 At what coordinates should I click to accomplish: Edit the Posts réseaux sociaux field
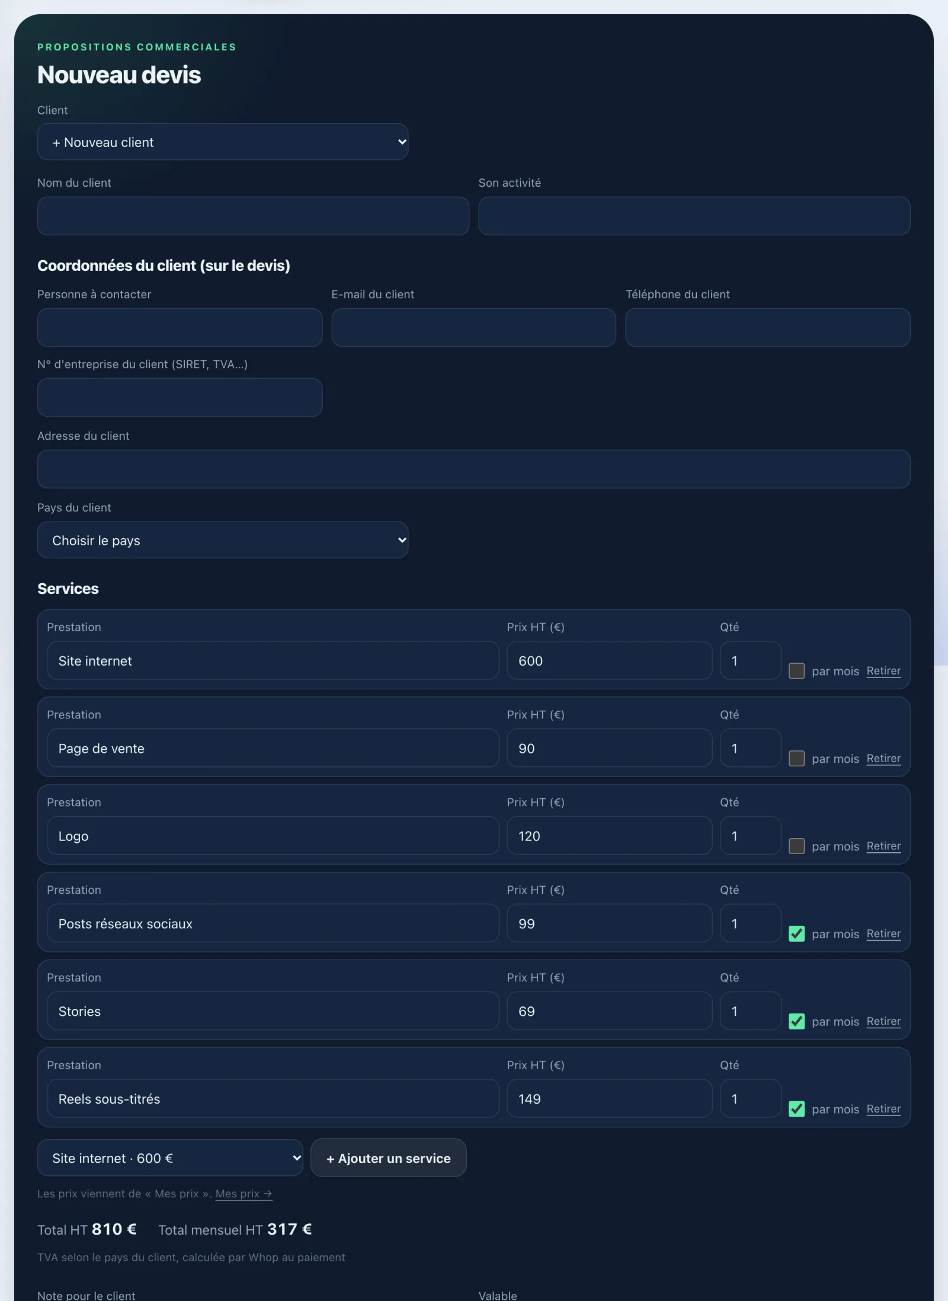click(x=273, y=923)
